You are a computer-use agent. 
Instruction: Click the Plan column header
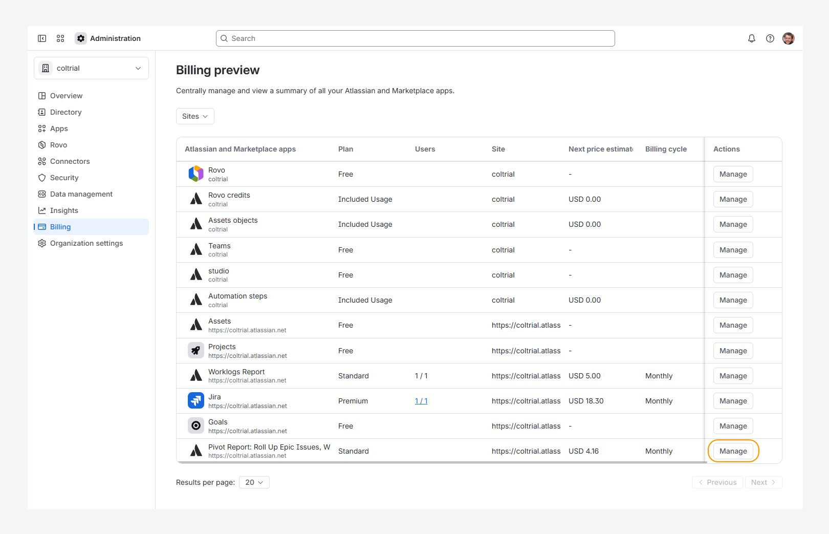(345, 149)
